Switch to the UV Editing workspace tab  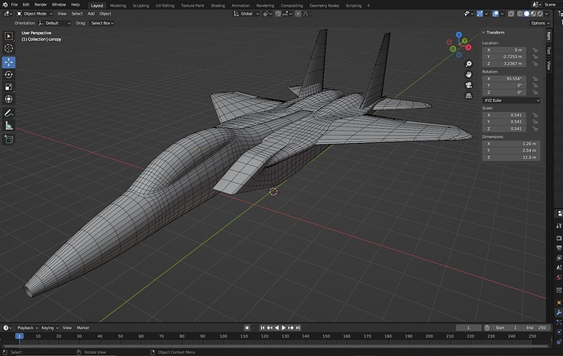165,6
